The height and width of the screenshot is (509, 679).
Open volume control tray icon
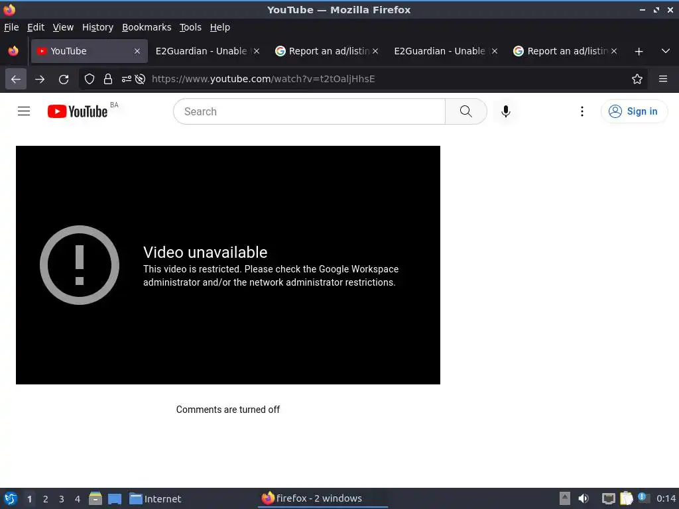(x=584, y=498)
